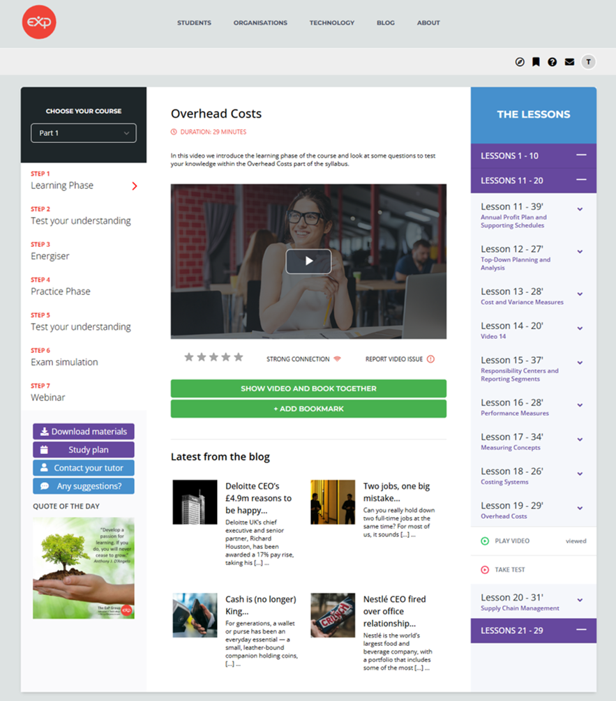This screenshot has height=701, width=616.
Task: Open the Part 1 course dropdown
Action: [84, 133]
